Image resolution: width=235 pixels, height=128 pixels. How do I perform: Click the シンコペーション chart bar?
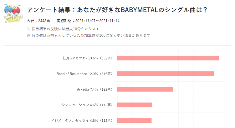pos(134,105)
